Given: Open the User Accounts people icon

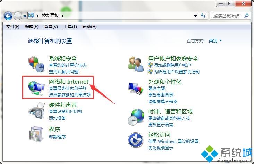Looking at the screenshot, I should [x=136, y=64].
